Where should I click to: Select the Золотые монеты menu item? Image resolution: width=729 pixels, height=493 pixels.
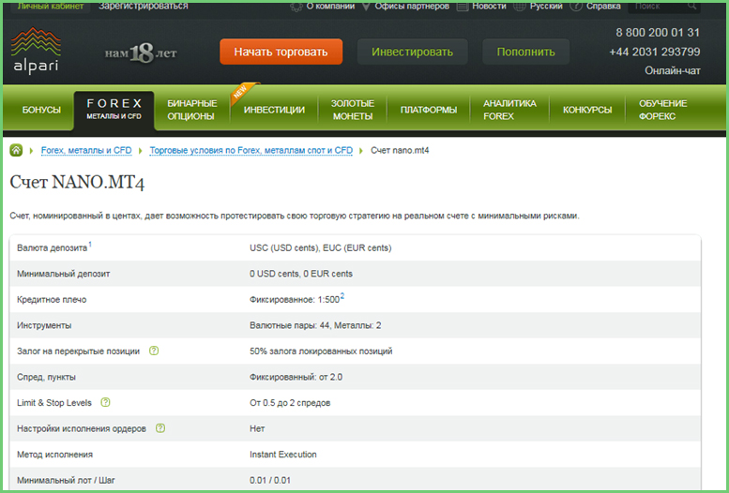352,110
